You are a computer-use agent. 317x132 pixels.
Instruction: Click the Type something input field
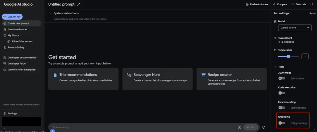[144, 127]
